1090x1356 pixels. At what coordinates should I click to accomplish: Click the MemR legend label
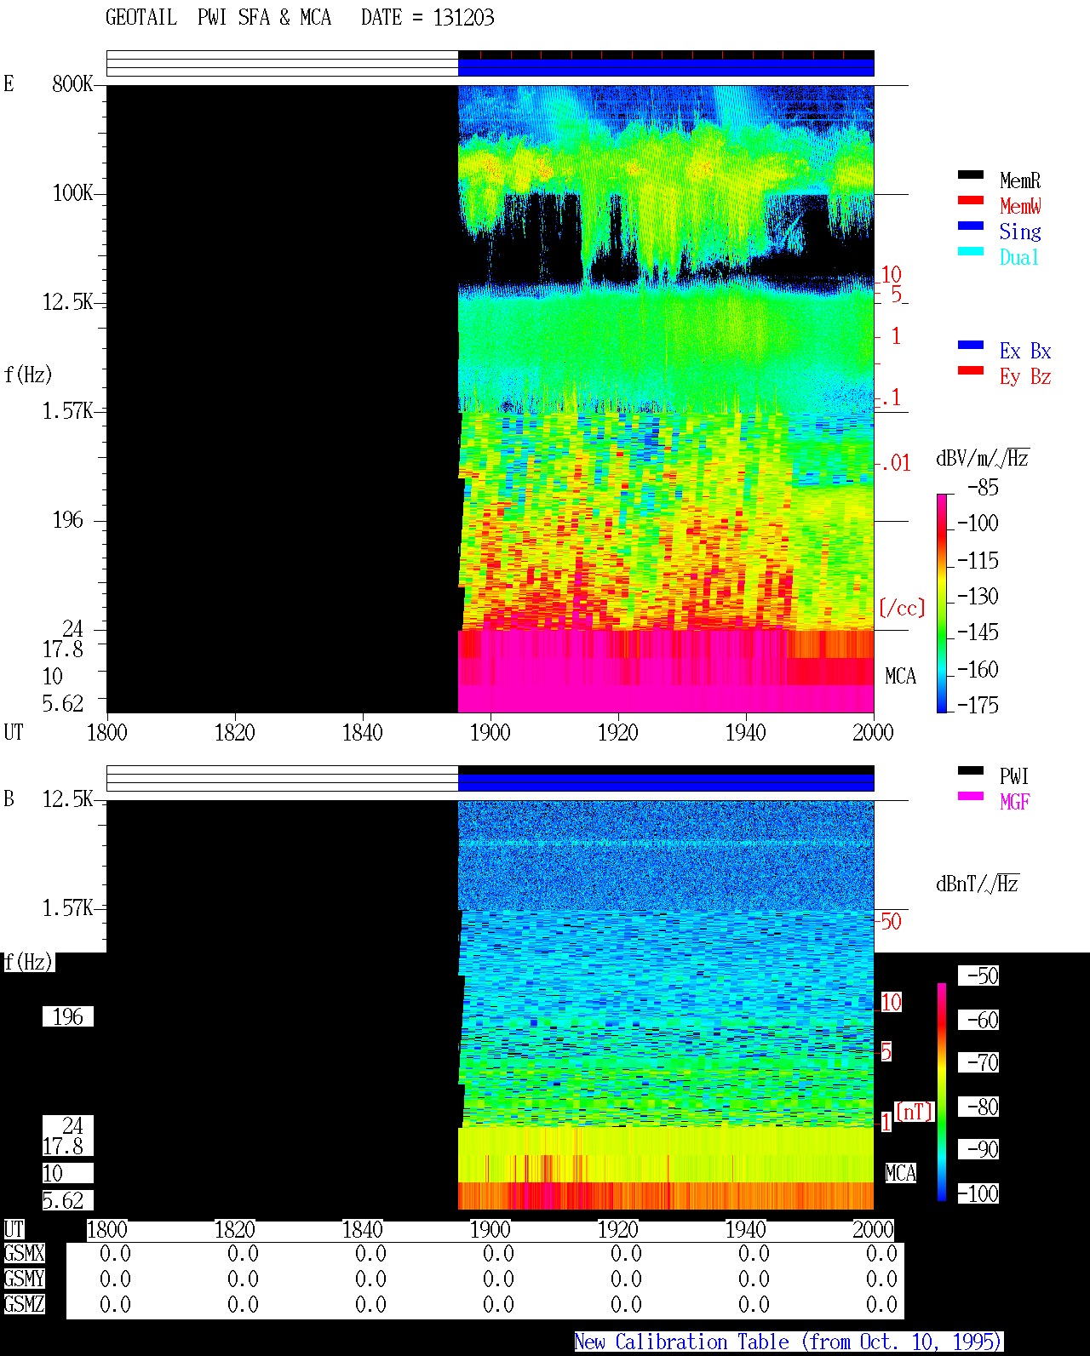click(x=1020, y=180)
